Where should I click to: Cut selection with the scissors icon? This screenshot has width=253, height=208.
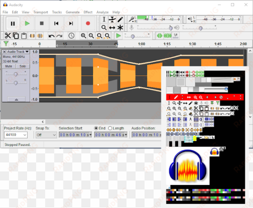point(8,36)
